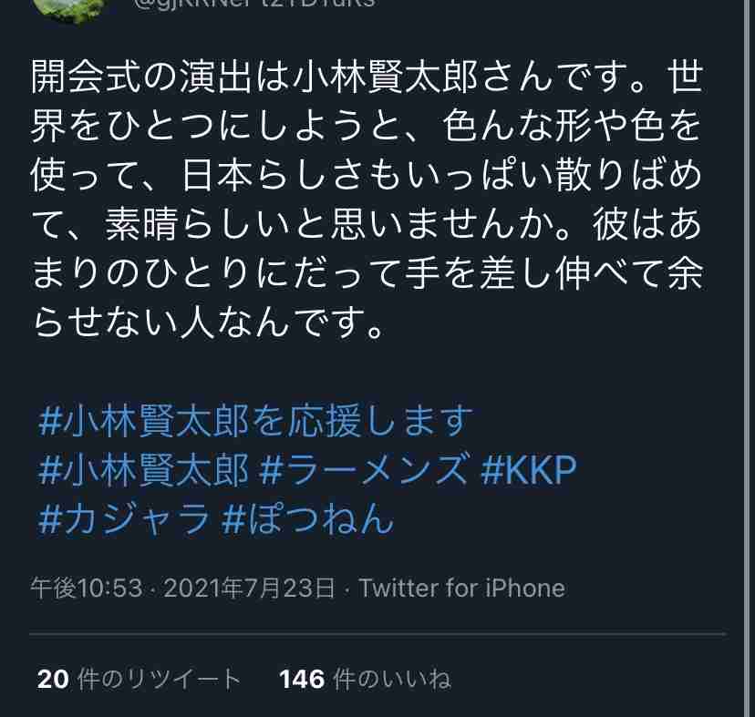Image resolution: width=755 pixels, height=717 pixels.
Task: Tap the #ぽつねん hashtag
Action: point(308,519)
